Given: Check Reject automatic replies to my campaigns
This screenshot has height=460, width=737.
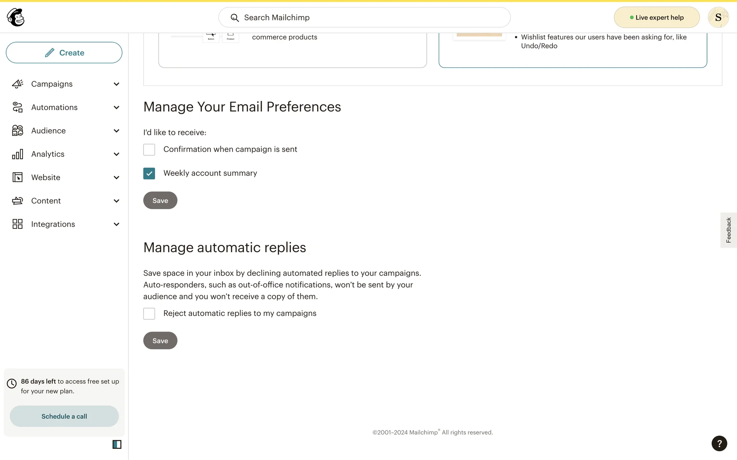Looking at the screenshot, I should (149, 314).
